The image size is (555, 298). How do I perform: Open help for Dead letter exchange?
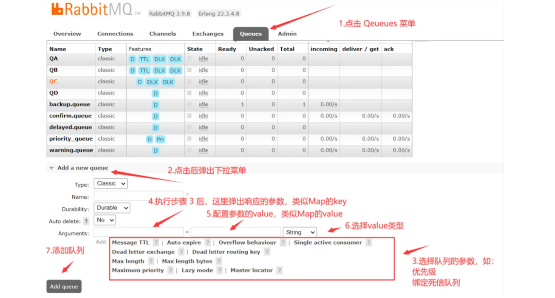(181, 252)
